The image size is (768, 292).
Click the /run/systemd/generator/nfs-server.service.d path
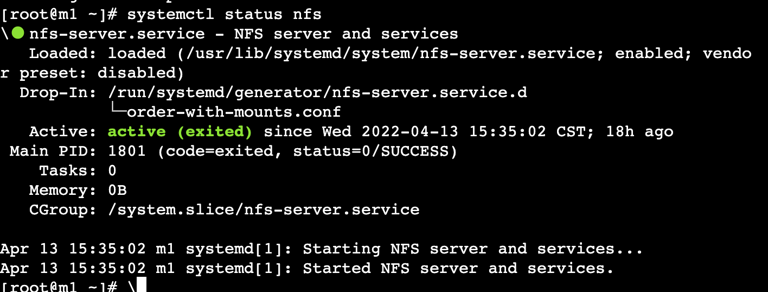click(x=318, y=92)
